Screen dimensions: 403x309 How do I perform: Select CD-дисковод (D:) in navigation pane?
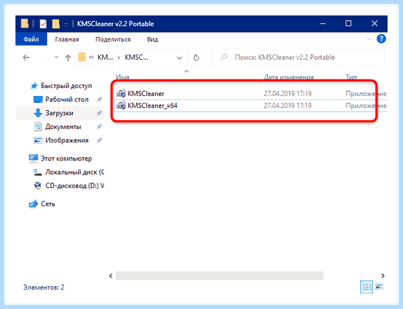point(69,185)
